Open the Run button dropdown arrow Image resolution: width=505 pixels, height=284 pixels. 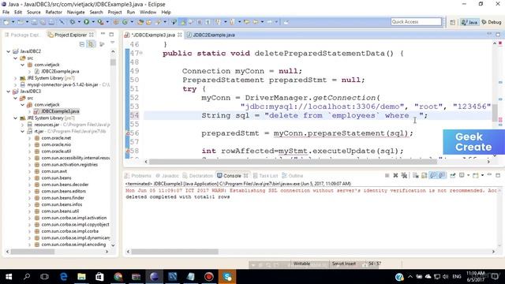[x=93, y=22]
